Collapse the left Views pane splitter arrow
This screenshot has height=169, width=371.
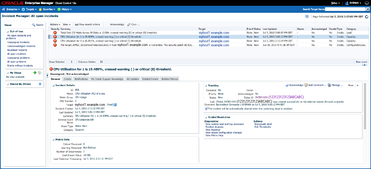tap(47, 75)
